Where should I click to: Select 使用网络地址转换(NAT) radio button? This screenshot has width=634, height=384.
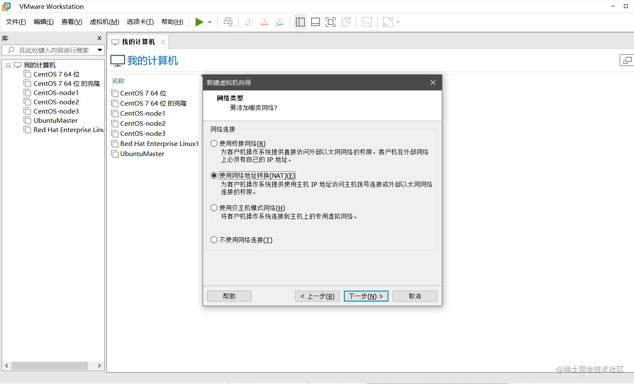click(x=214, y=175)
